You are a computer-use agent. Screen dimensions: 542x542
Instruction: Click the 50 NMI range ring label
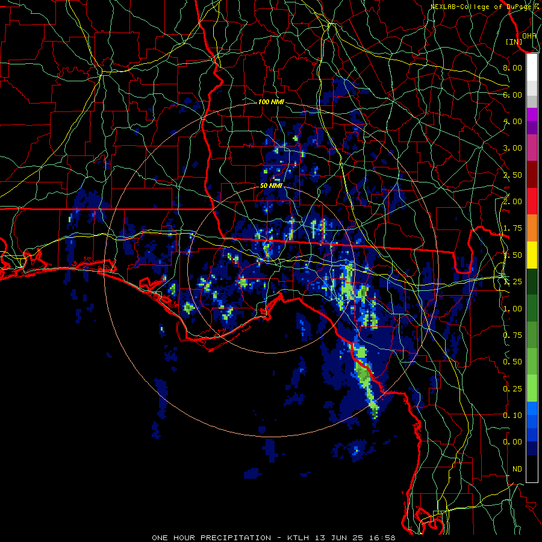[x=271, y=186]
